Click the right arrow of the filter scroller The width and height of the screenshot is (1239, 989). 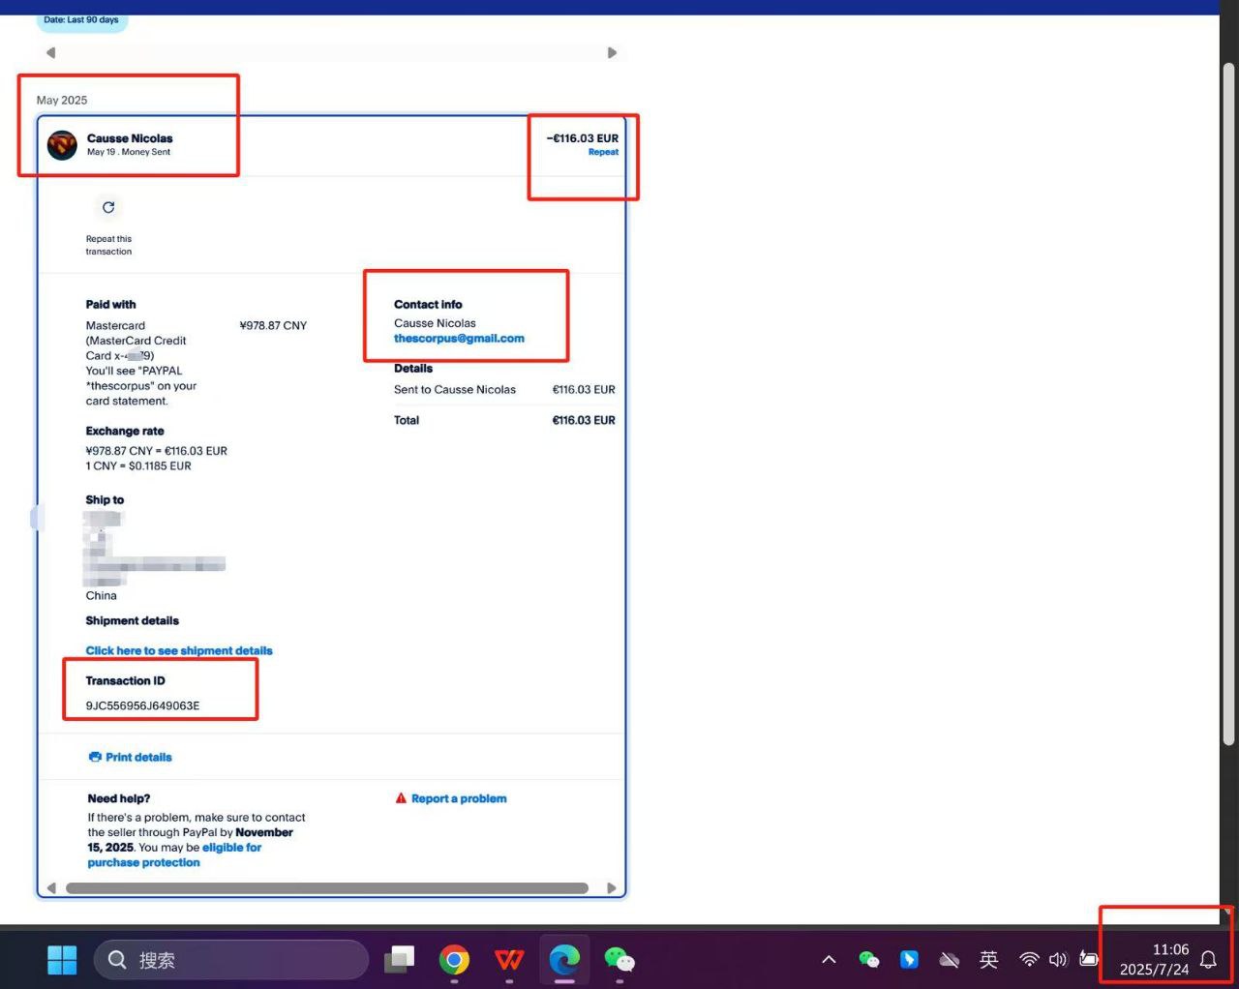612,53
